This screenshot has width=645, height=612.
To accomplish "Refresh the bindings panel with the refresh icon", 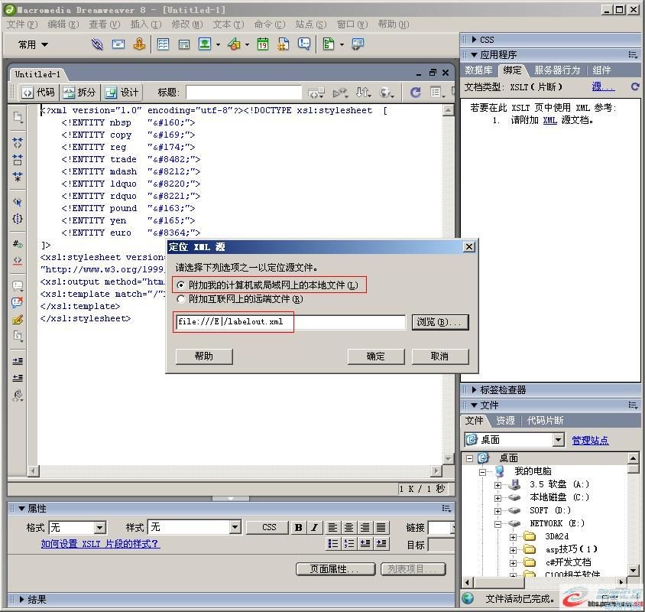I will (634, 86).
